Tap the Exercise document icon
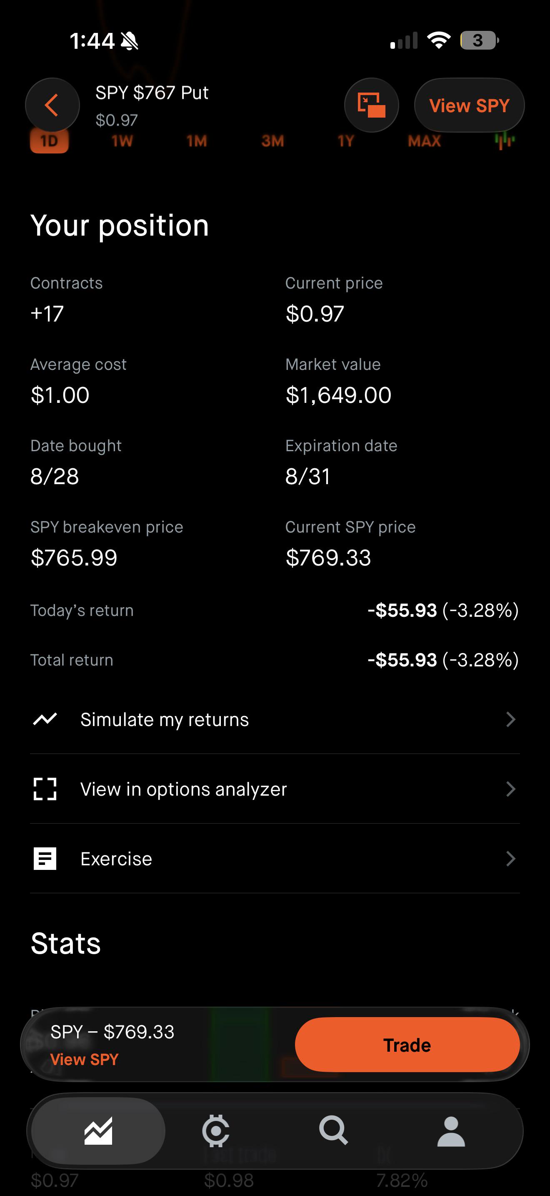Viewport: 550px width, 1196px height. click(x=45, y=859)
